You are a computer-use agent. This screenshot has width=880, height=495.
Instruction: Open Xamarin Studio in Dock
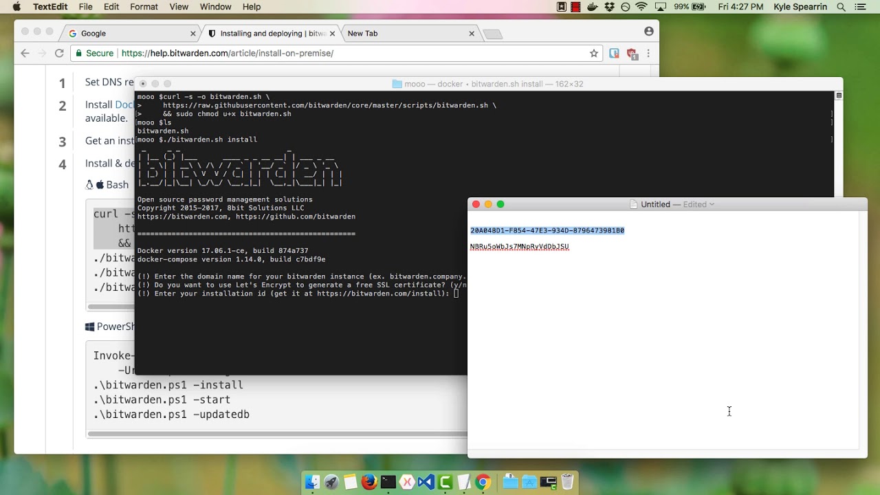coord(407,483)
